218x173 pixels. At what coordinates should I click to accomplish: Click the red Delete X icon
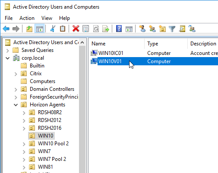coord(76,29)
